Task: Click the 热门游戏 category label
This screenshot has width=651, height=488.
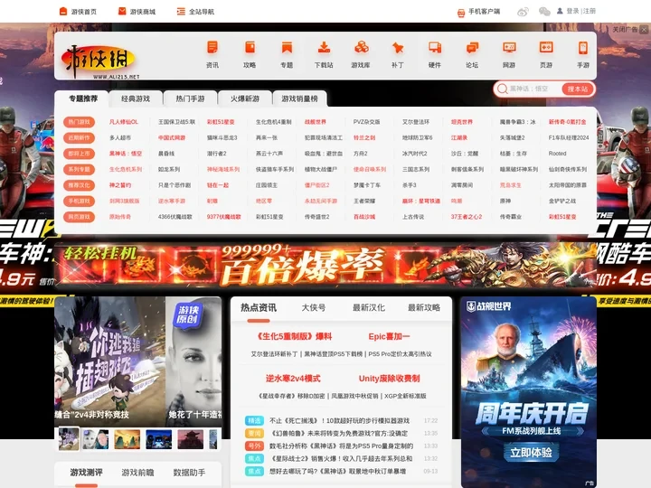Action: point(79,122)
